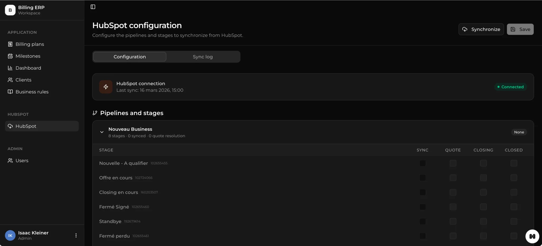Open user menu three-dots icon
This screenshot has width=542, height=246.
[x=76, y=235]
